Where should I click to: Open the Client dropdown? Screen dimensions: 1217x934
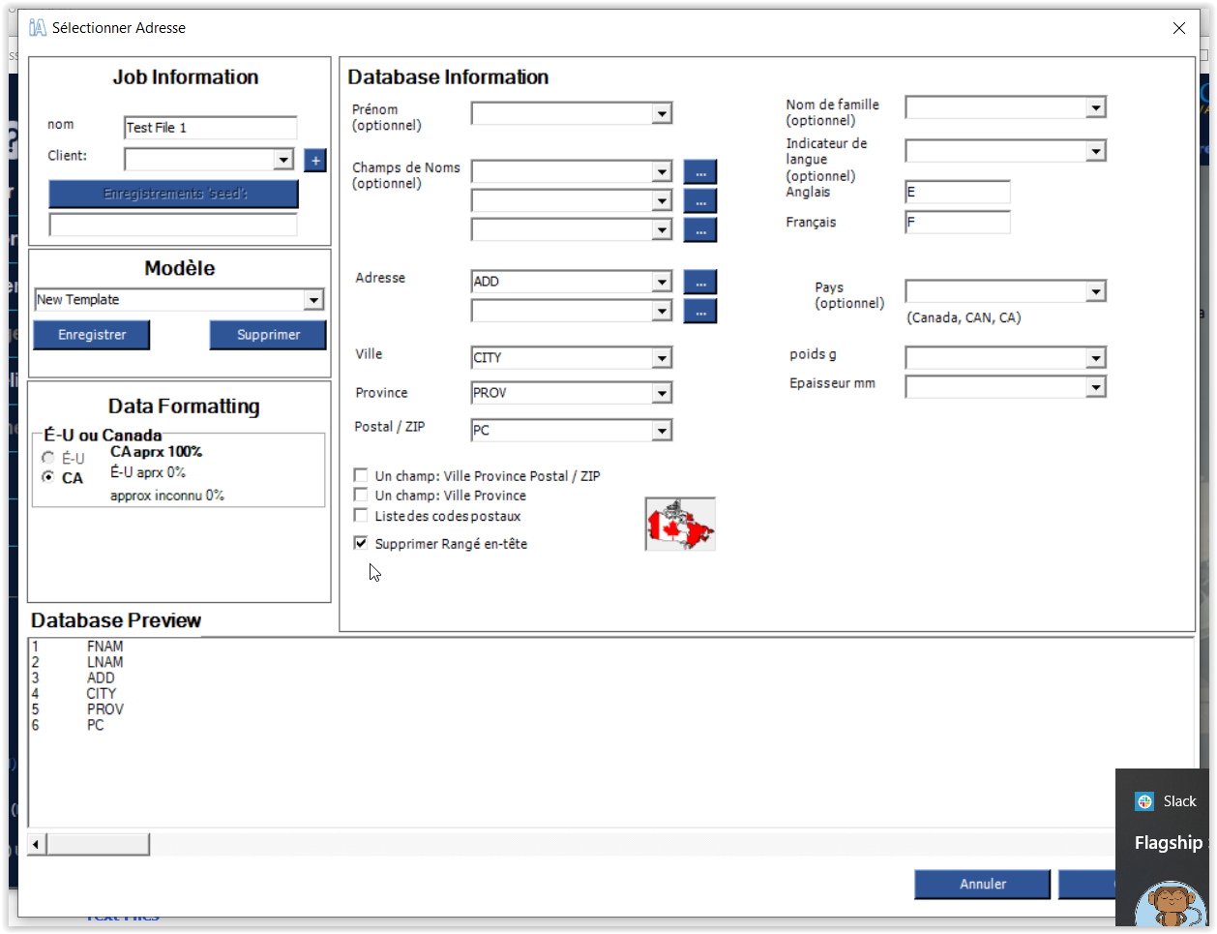click(283, 160)
